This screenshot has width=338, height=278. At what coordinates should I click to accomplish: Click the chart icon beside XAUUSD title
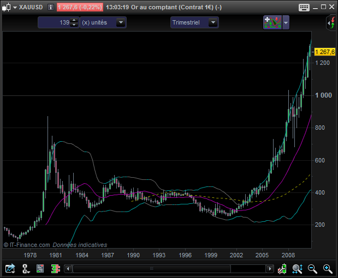click(6, 7)
